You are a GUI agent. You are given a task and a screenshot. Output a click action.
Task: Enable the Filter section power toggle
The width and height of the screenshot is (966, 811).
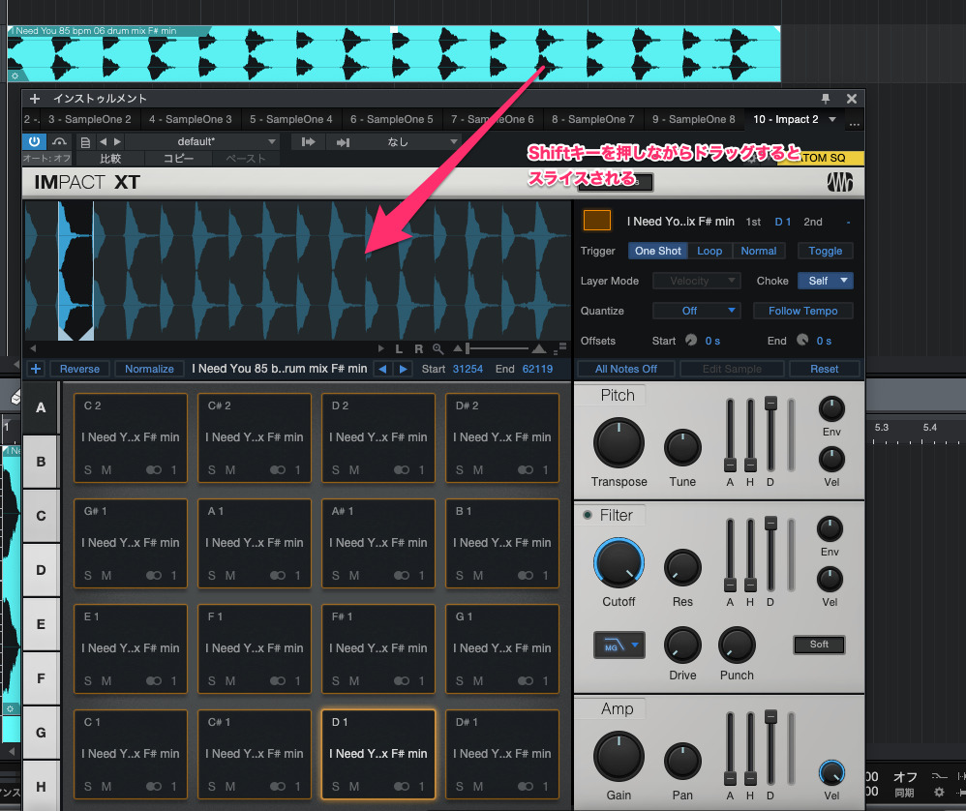[588, 516]
